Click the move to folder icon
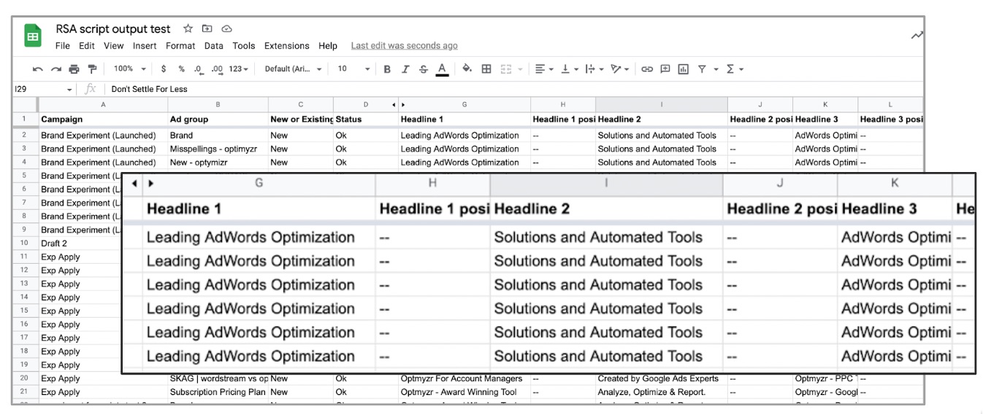The width and height of the screenshot is (983, 414). [x=207, y=29]
